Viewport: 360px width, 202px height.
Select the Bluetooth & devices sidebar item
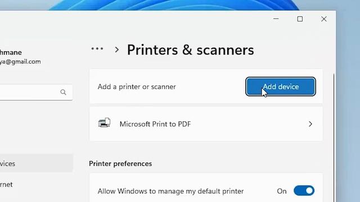[x=36, y=163]
